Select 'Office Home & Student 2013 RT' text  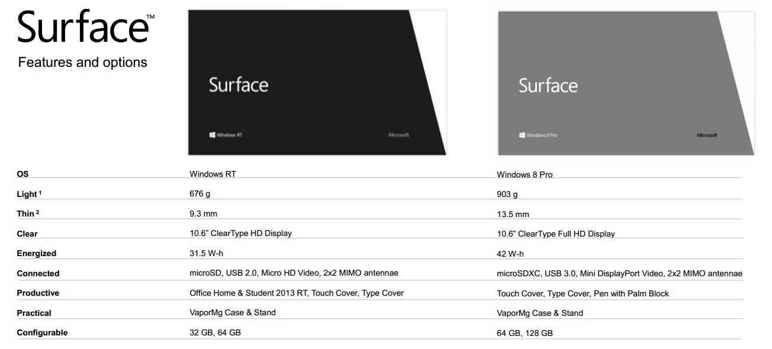[x=248, y=293]
